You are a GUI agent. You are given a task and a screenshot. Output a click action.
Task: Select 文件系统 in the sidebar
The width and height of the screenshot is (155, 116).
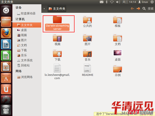(x=27, y=60)
